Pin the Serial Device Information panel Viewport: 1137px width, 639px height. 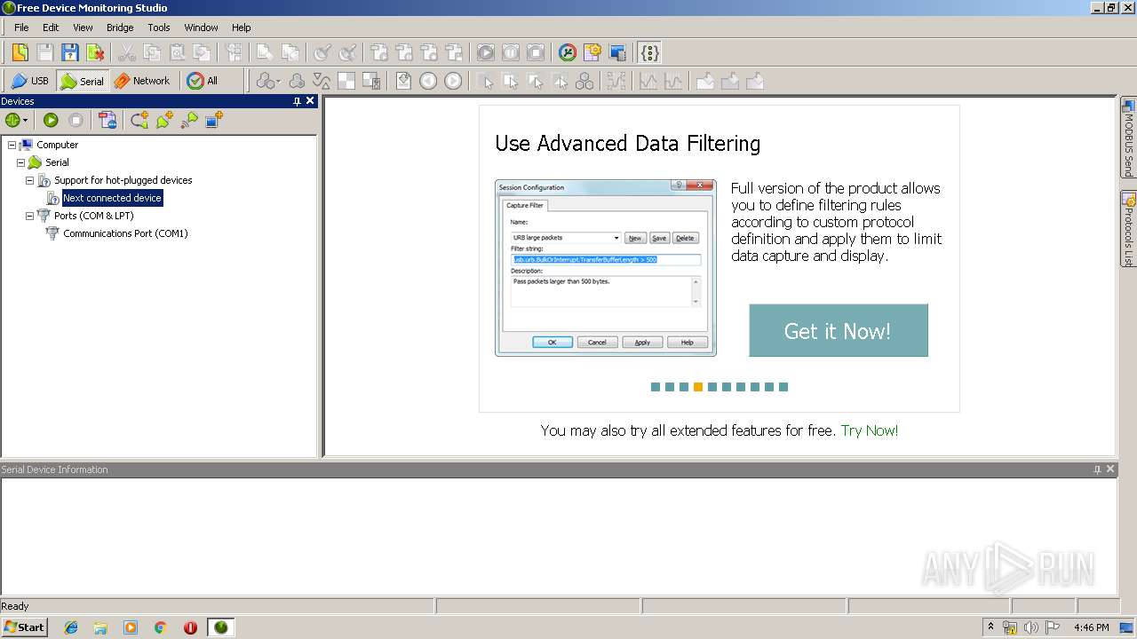(x=1097, y=469)
